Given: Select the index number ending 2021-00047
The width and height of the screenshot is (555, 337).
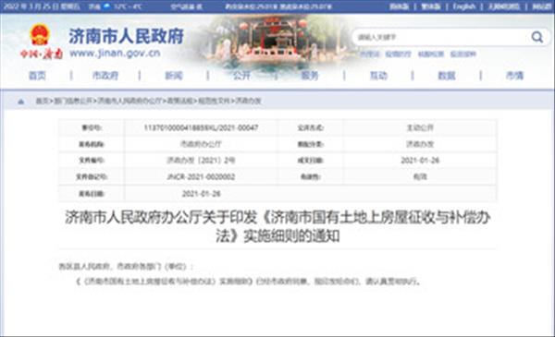Looking at the screenshot, I should (x=201, y=127).
